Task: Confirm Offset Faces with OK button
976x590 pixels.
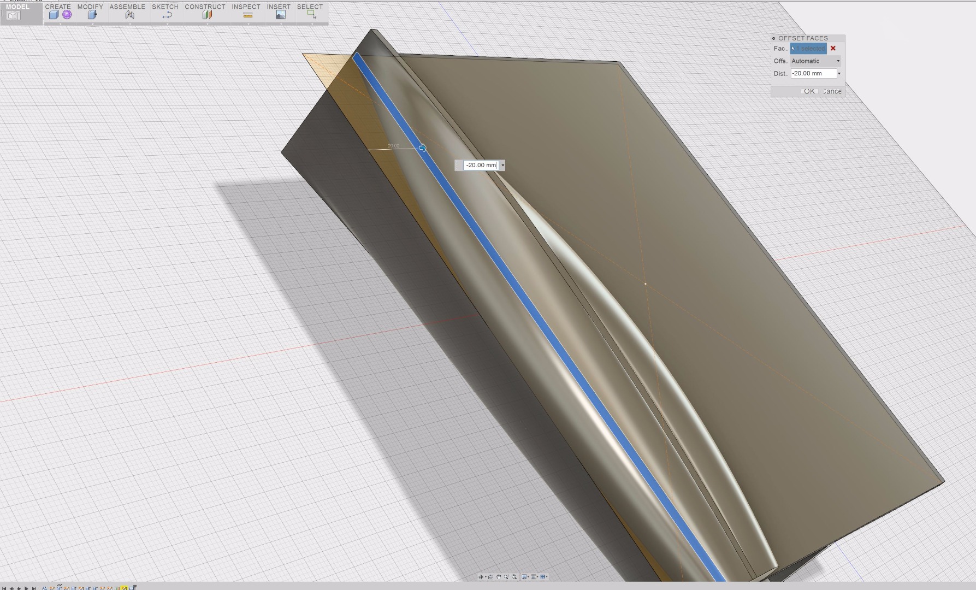Action: pyautogui.click(x=809, y=91)
